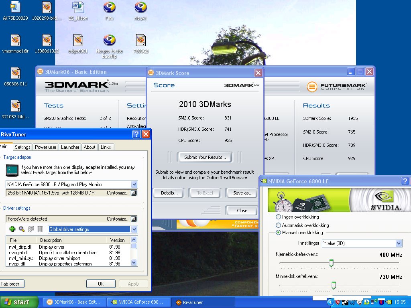This screenshot has height=308, width=411.
Task: Switch to the Settings tab in RivaTuner
Action: point(22,147)
